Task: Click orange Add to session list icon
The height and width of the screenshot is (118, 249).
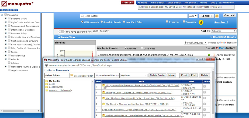Action: click(214, 55)
